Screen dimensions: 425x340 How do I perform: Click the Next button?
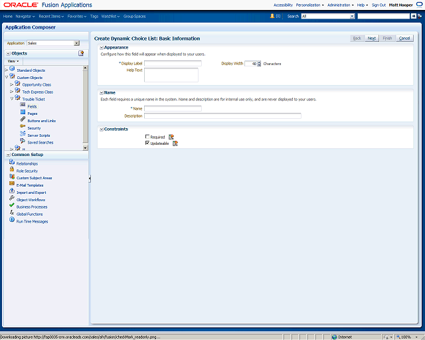point(372,39)
